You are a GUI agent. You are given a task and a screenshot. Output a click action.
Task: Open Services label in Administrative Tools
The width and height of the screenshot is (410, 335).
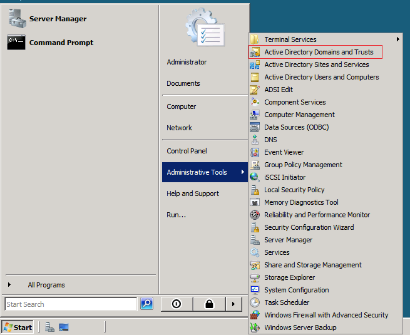coord(277,252)
